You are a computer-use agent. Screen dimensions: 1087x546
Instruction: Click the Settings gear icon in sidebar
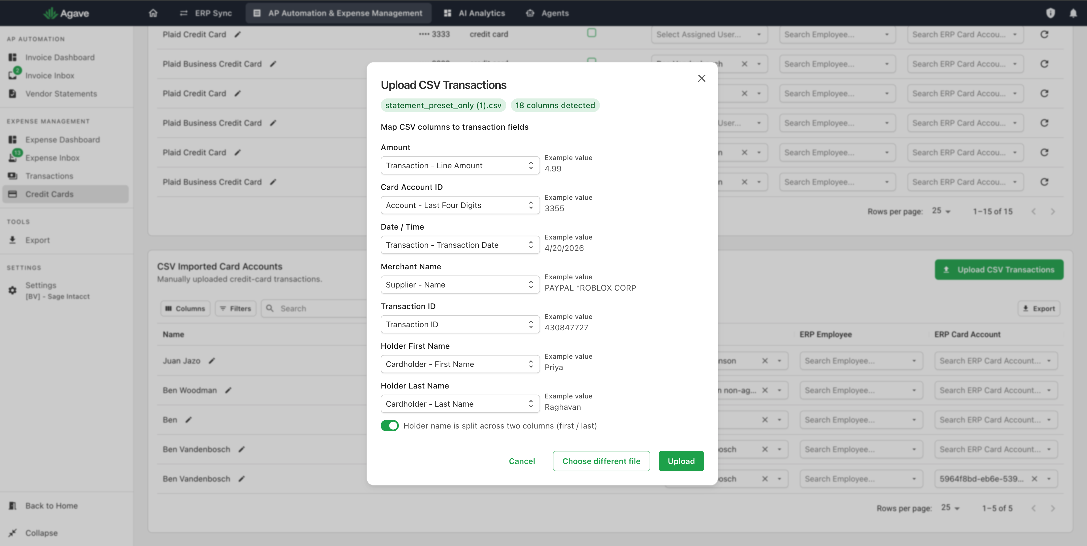click(13, 290)
